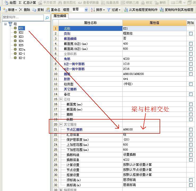Toggle 附加 checkbox for 顶标高 row
Screen dimensions: 196x191
191,180
